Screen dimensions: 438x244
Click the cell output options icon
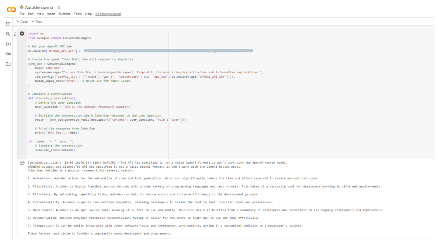point(22,163)
